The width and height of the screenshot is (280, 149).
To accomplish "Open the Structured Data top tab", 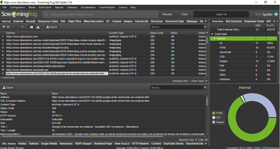I will (174, 21).
